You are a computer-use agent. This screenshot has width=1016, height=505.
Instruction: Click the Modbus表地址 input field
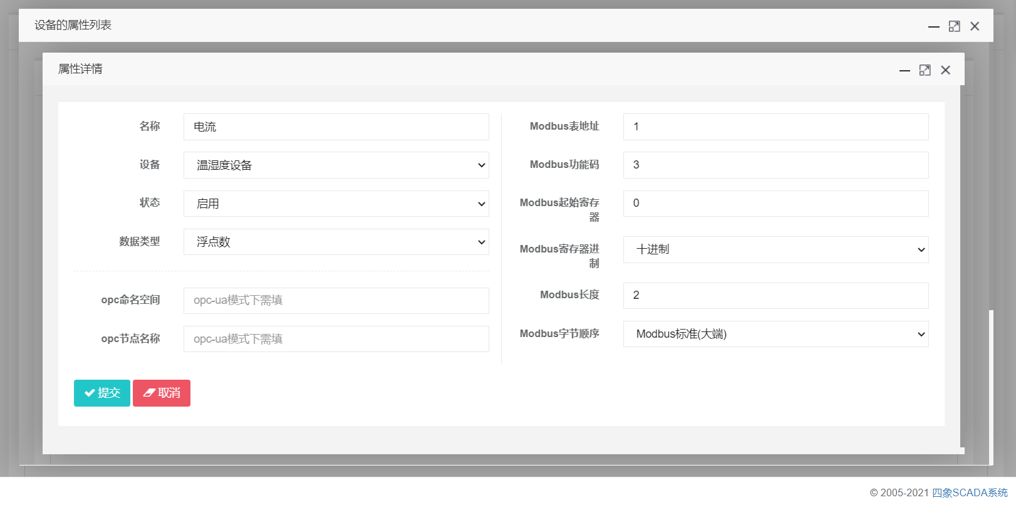pos(775,127)
